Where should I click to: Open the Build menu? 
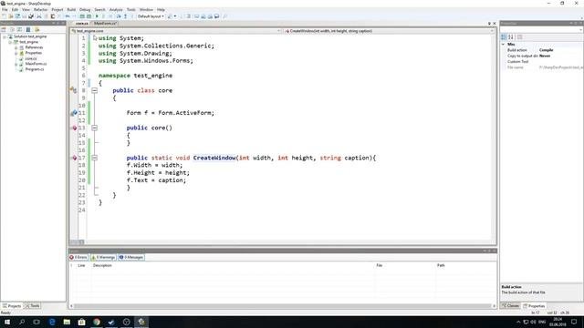[71, 10]
